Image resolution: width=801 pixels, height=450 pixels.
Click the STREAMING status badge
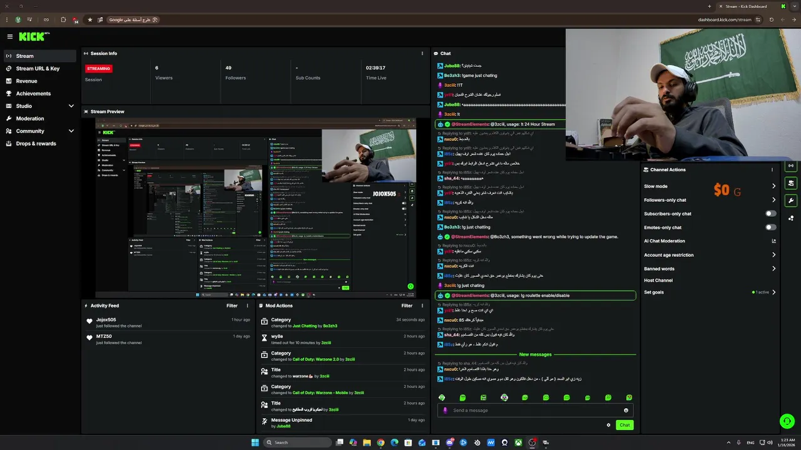(x=99, y=69)
